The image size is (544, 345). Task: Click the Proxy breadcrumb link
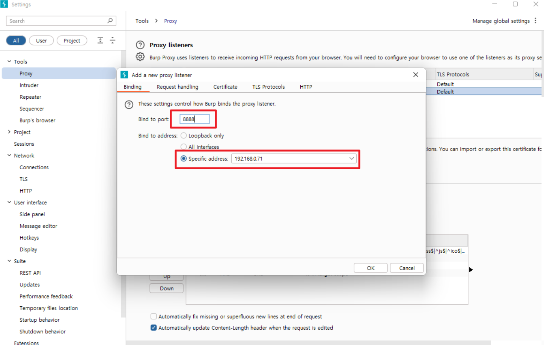[x=170, y=21]
